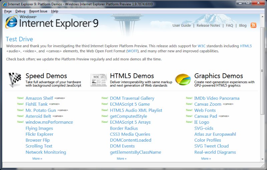This screenshot has width=267, height=170.
Task: Click the Test Drive heading
Action: pyautogui.click(x=19, y=39)
